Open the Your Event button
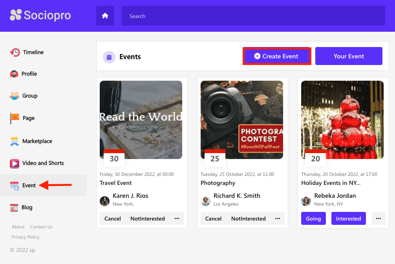The image size is (395, 264). 349,56
